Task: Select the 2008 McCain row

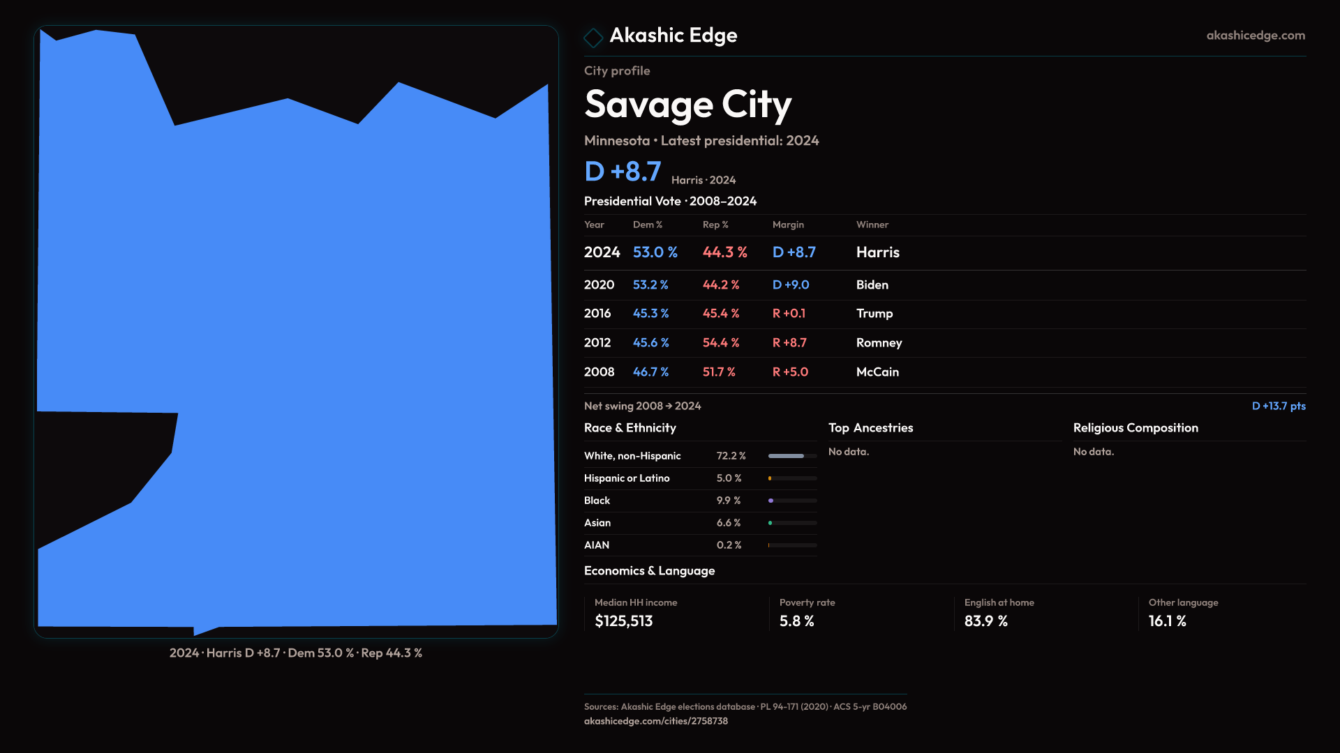Action: click(x=741, y=372)
